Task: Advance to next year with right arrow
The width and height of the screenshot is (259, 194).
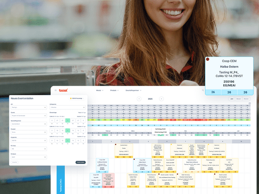Action: (161, 99)
